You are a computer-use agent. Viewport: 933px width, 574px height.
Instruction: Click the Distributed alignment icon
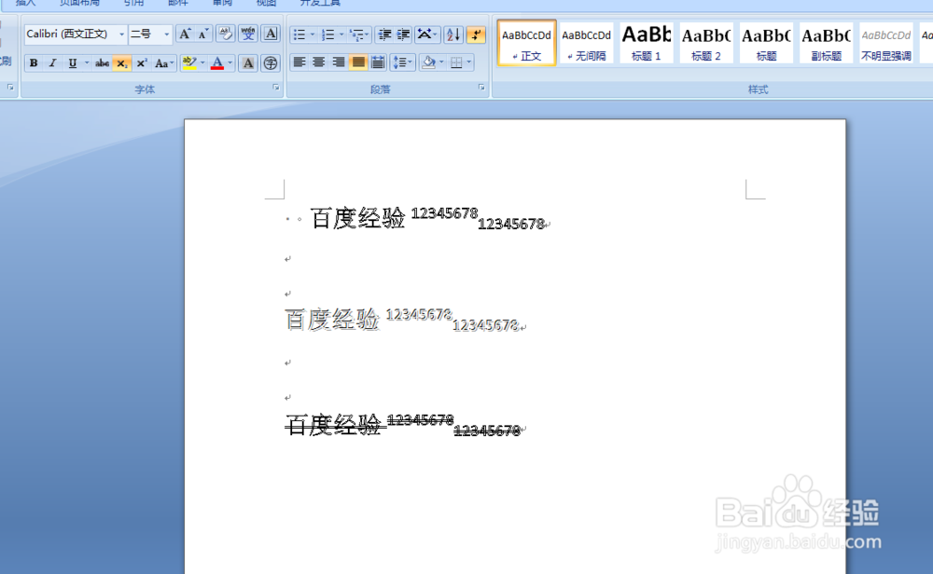[377, 62]
